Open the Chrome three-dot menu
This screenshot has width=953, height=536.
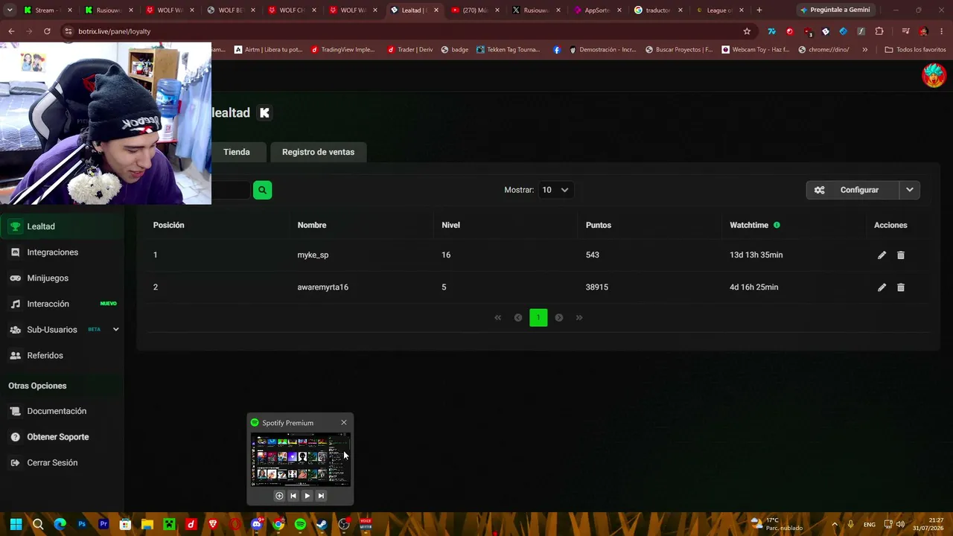[941, 31]
